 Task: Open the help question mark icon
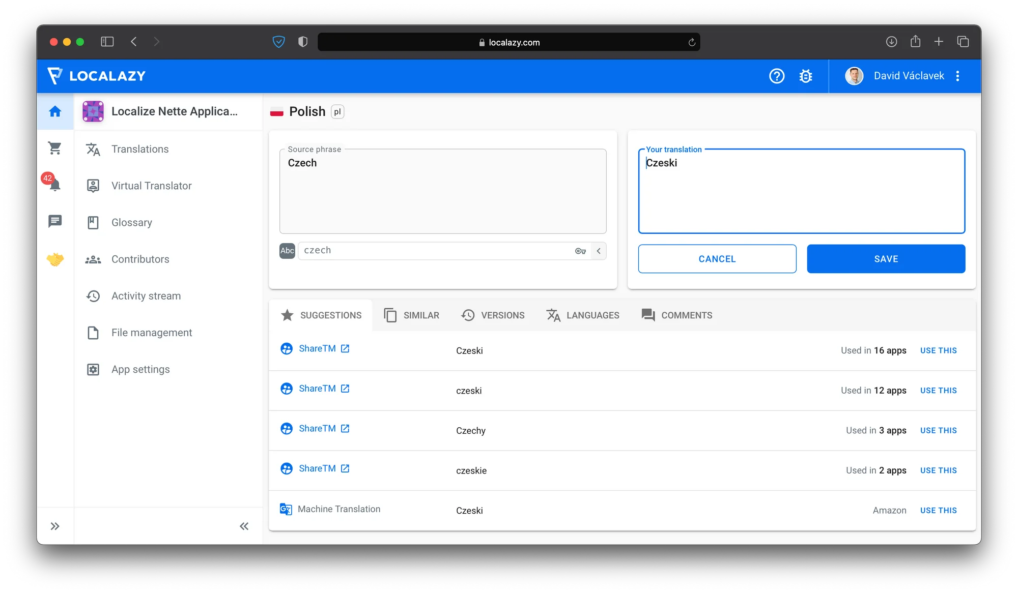tap(776, 76)
